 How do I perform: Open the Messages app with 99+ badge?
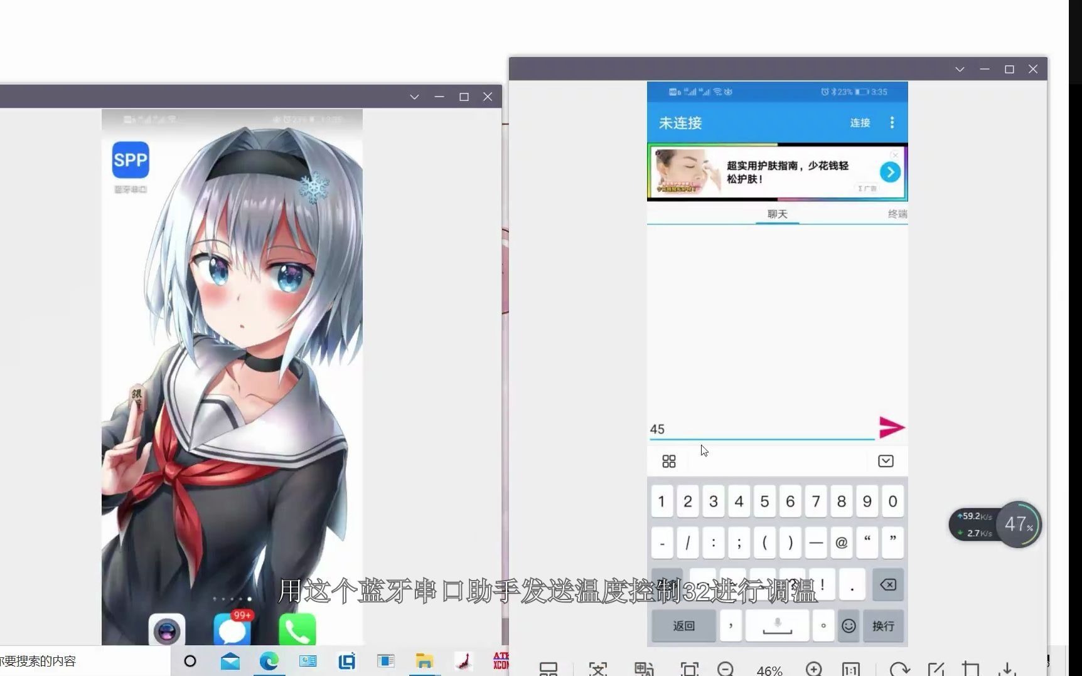point(232,629)
